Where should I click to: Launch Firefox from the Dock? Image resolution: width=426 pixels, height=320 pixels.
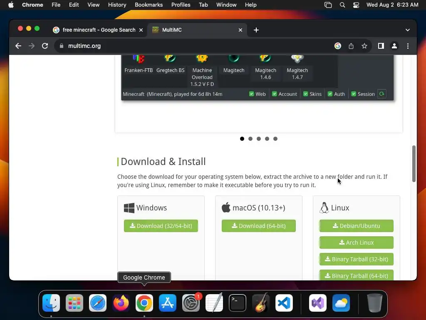pos(121,303)
